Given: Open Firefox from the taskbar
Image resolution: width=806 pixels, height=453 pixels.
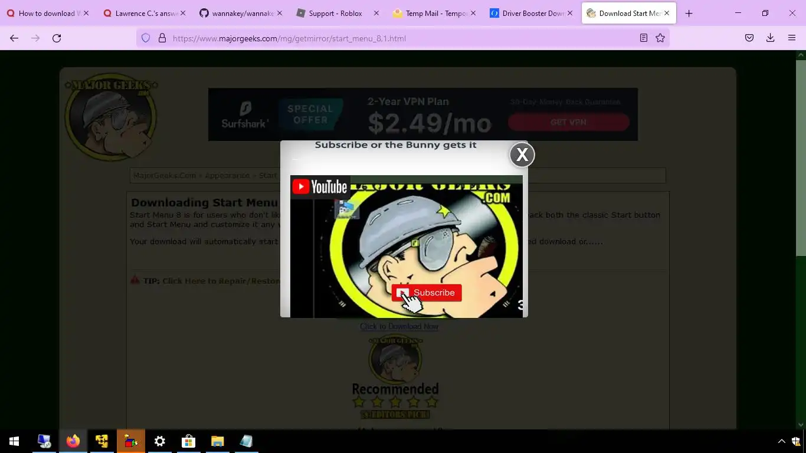Looking at the screenshot, I should [x=73, y=441].
